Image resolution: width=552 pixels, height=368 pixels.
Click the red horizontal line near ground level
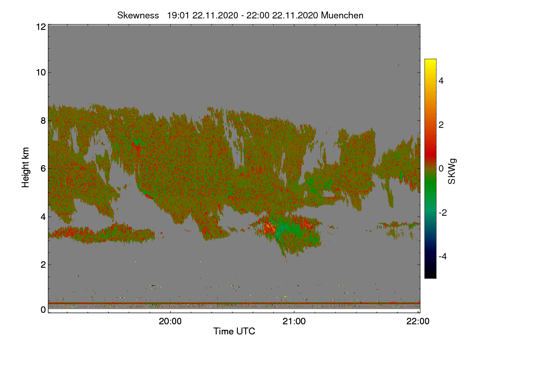click(234, 304)
